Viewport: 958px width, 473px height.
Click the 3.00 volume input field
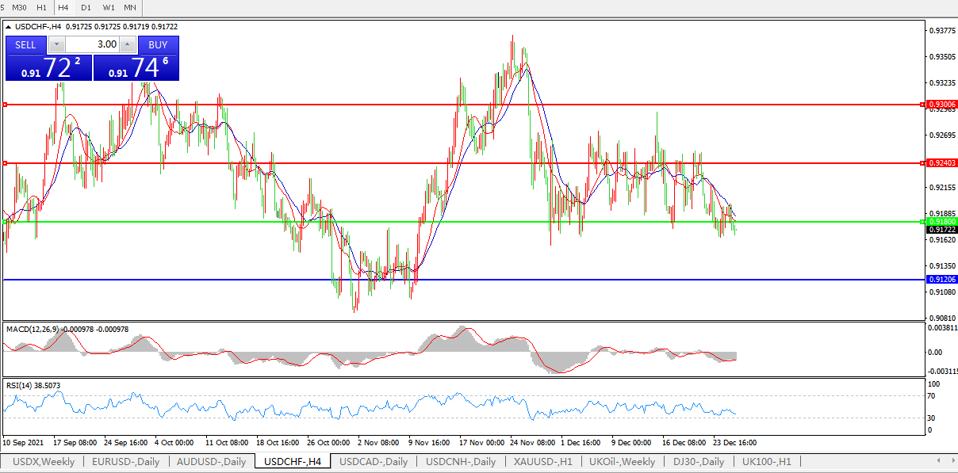click(92, 45)
